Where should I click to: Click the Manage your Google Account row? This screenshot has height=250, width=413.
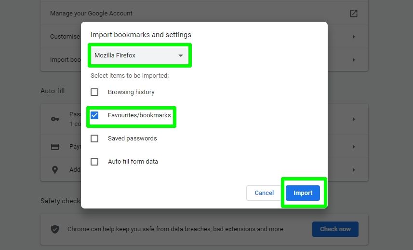[204, 14]
